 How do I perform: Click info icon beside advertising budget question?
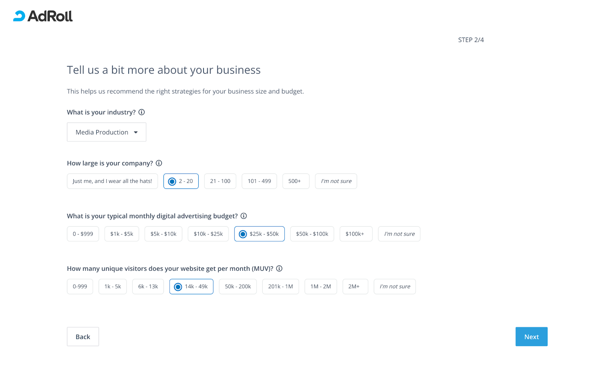click(x=244, y=216)
